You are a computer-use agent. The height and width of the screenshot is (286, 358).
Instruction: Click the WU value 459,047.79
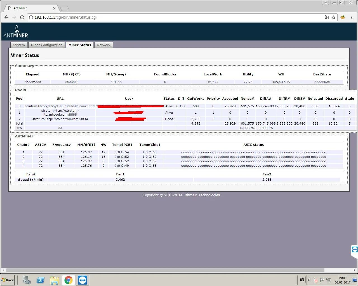[x=281, y=82]
